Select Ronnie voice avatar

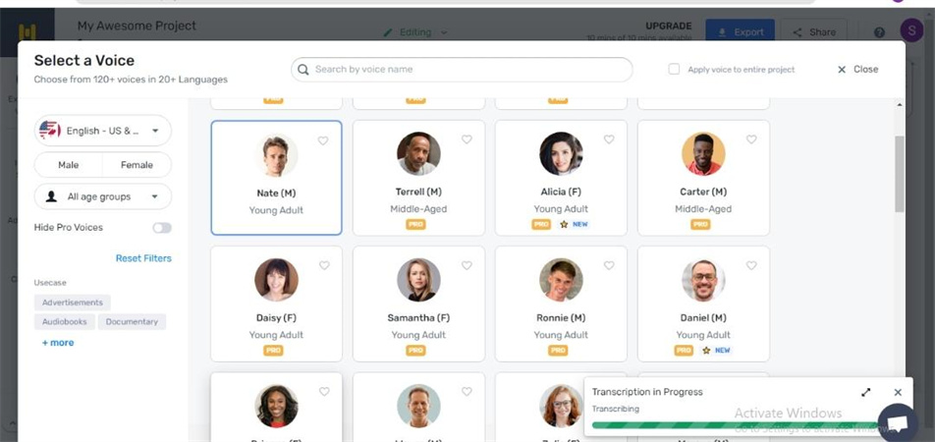point(561,280)
